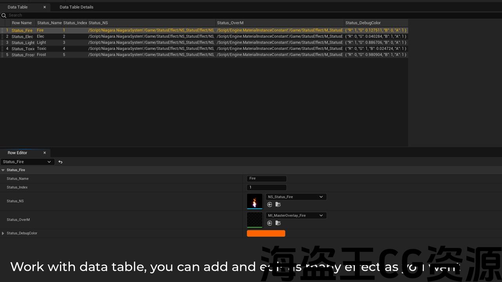Select the Status_Elec row
The image size is (502, 282).
click(x=22, y=36)
